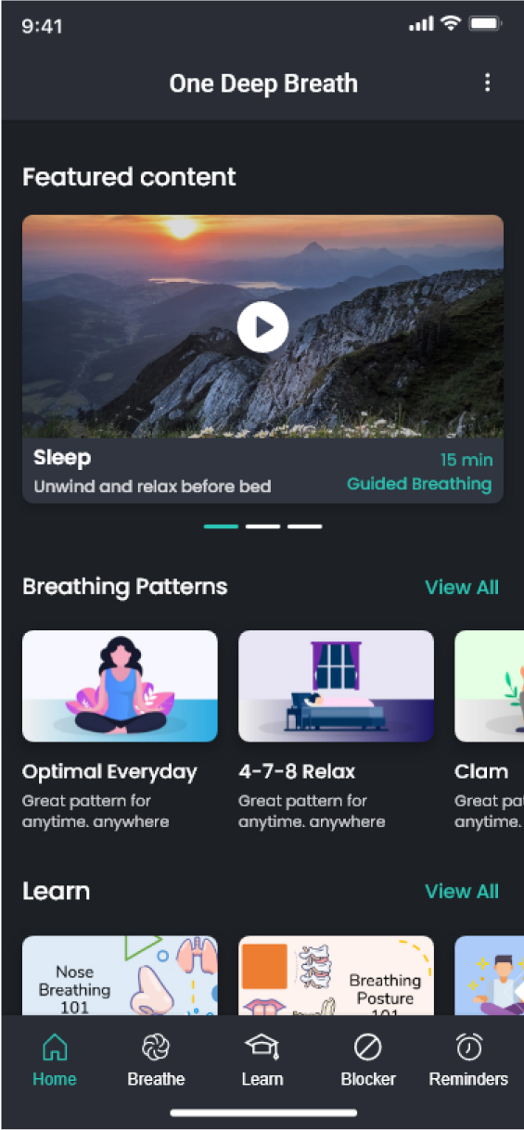This screenshot has width=524, height=1130.
Task: View all Breathing Patterns
Action: [462, 587]
